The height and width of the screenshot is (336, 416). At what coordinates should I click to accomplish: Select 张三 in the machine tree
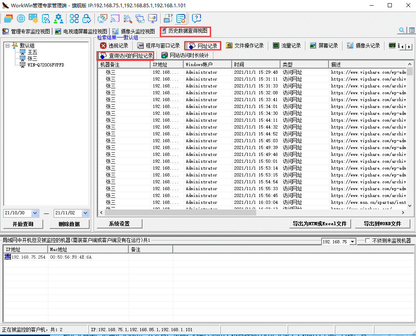coord(32,58)
